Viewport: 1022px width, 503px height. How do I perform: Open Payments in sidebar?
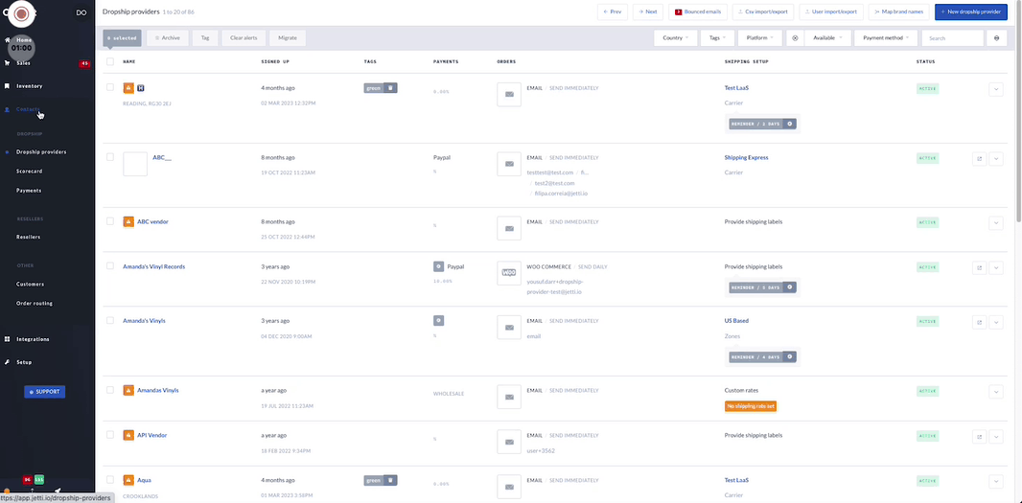tap(29, 191)
